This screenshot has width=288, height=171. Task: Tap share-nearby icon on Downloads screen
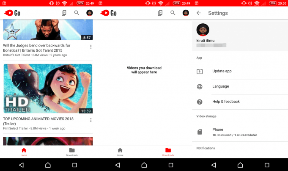[160, 13]
